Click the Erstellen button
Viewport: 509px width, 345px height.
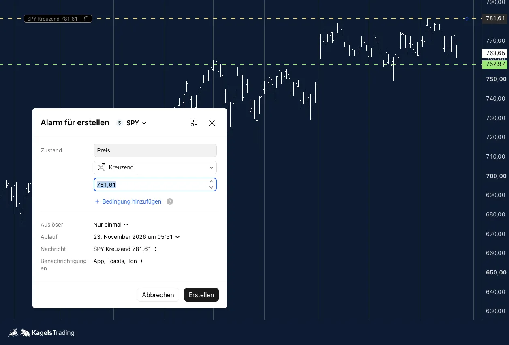(x=201, y=295)
